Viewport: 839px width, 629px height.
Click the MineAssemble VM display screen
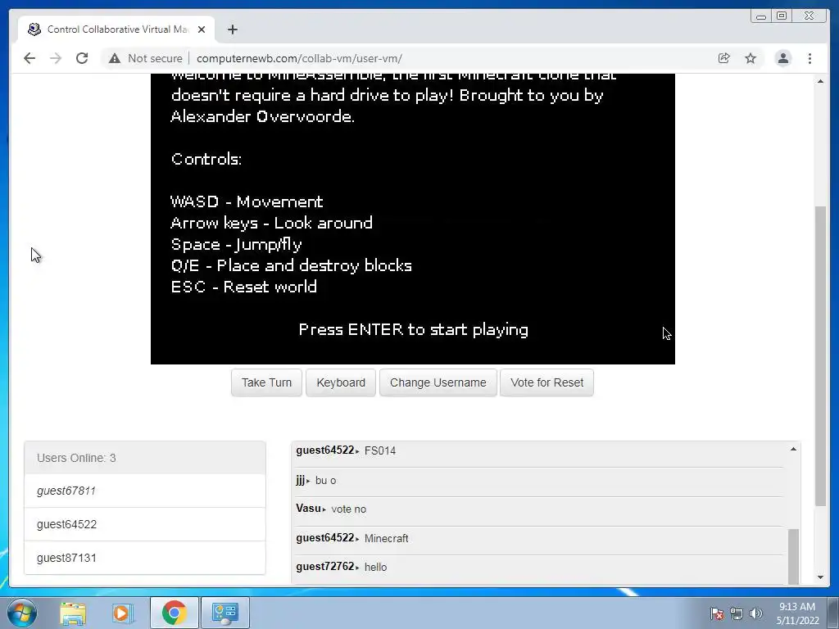pos(413,219)
